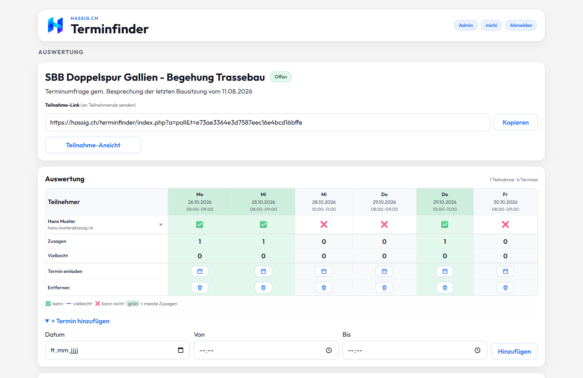This screenshot has height=378, width=583.
Task: Click the Hassig.ch logo icon
Action: point(55,25)
